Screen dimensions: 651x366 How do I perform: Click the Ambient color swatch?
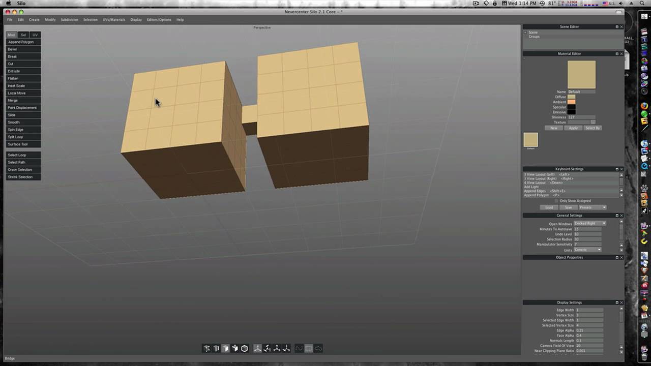point(572,102)
